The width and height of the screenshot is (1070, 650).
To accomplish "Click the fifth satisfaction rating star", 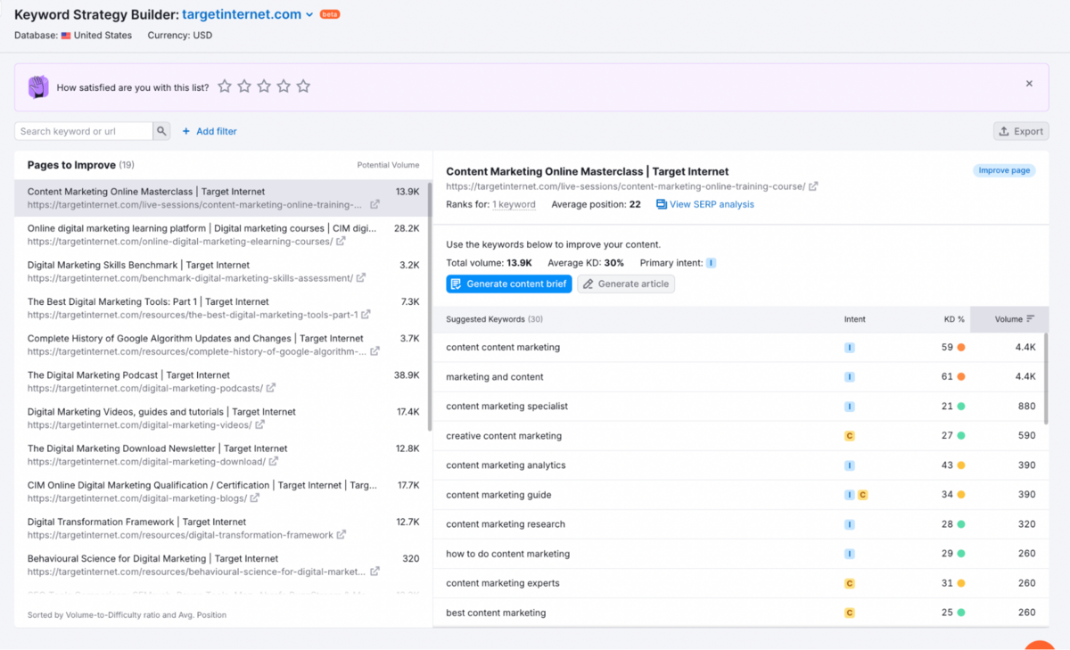I will tap(303, 86).
